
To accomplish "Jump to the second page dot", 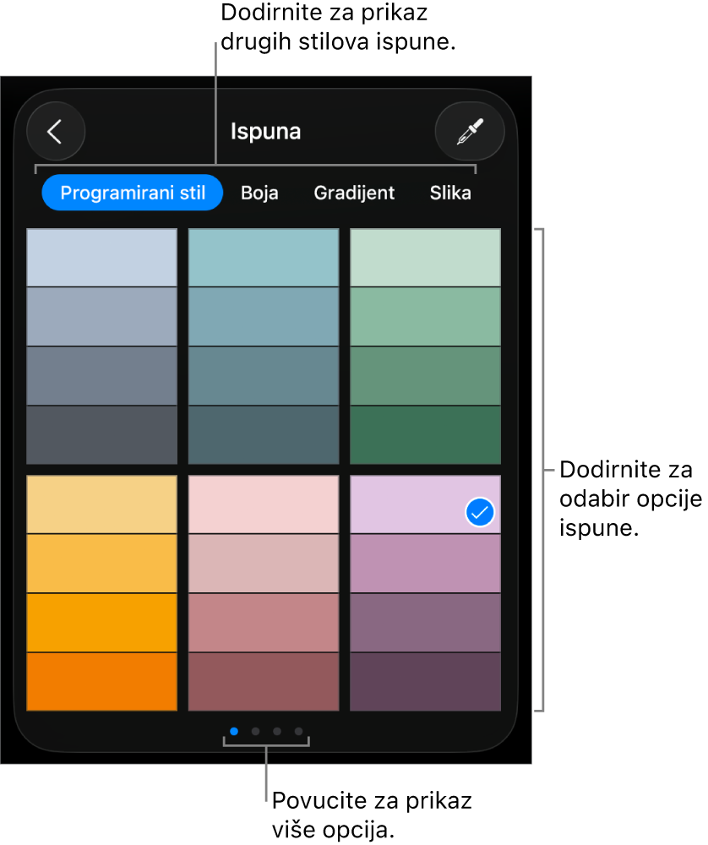I will click(x=255, y=731).
